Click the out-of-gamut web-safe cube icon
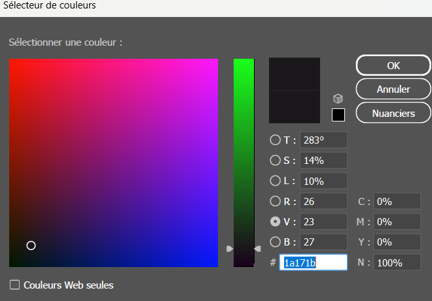Viewport: 432px width, 301px height. point(338,99)
